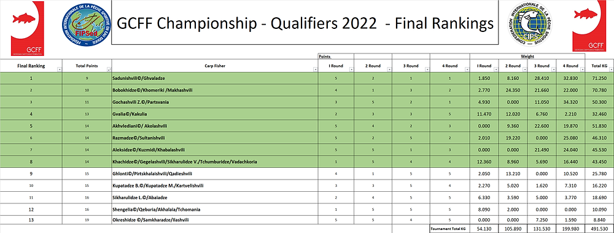Click the title GCFF Championship Final Rankings
614x233 pixels.
(305, 23)
